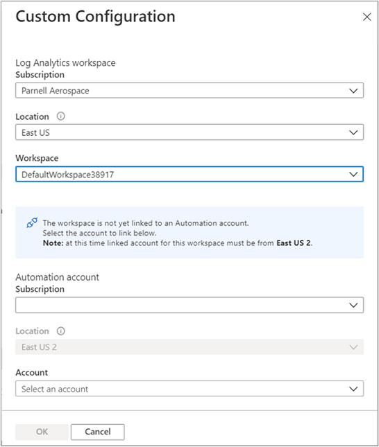Open the DefaultWorkspace38917 workspace dropdown
This screenshot has width=379, height=447.
[x=189, y=174]
